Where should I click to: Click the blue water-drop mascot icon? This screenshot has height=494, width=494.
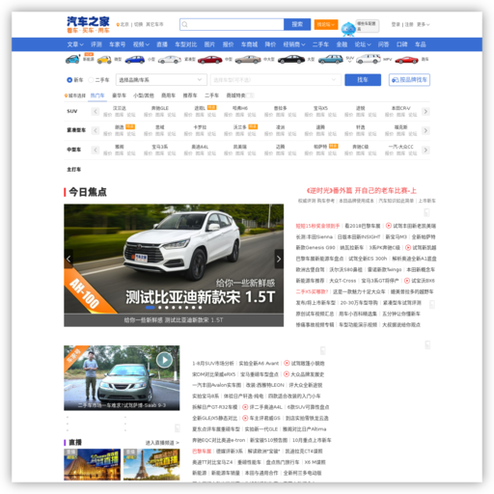coord(348,29)
